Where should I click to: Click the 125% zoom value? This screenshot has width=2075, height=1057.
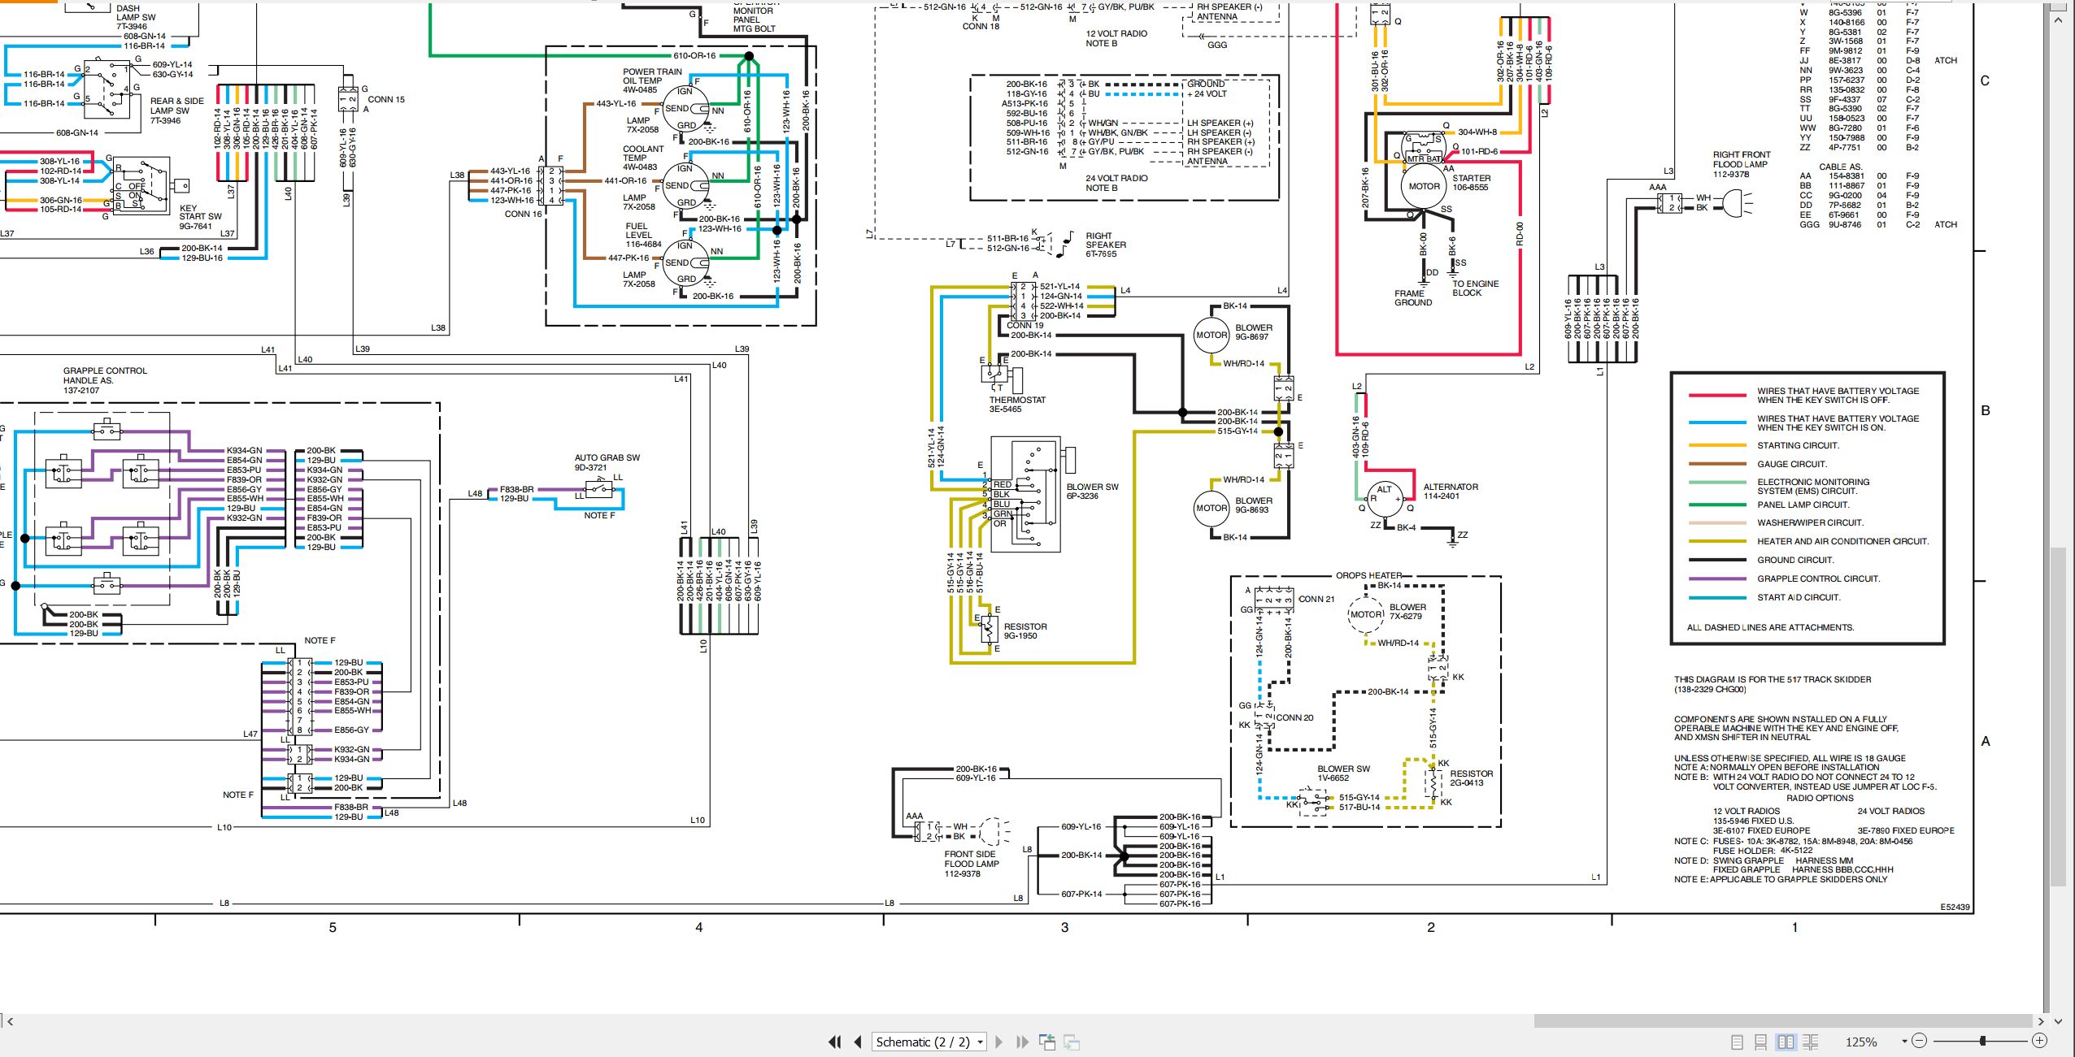tap(1861, 1042)
